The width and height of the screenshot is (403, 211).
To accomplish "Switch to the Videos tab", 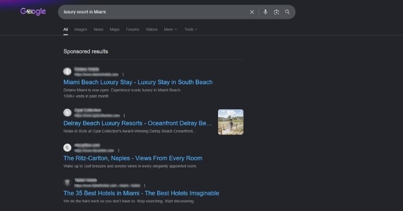I will (152, 29).
